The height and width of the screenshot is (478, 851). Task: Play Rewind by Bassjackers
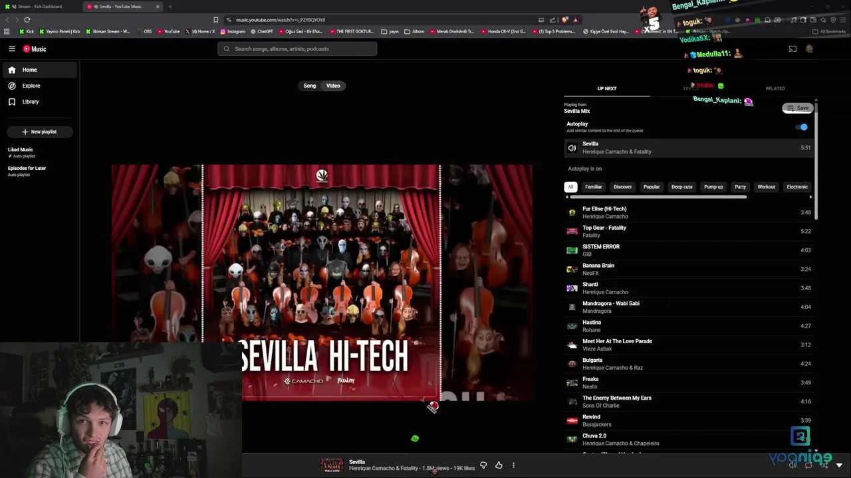(689, 420)
